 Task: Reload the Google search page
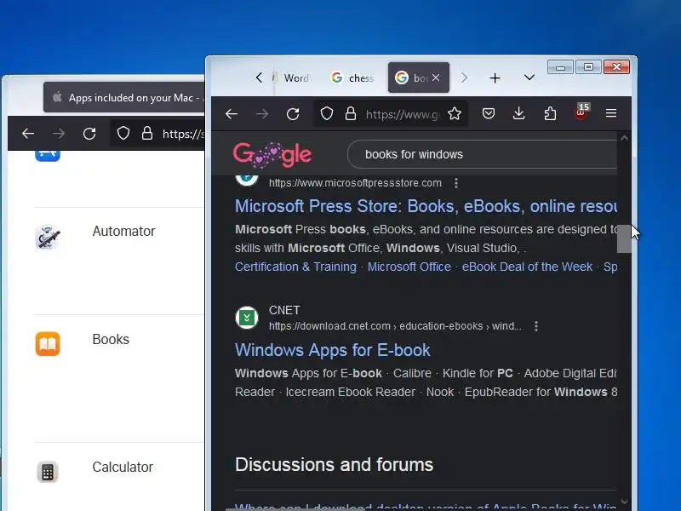[x=293, y=114]
